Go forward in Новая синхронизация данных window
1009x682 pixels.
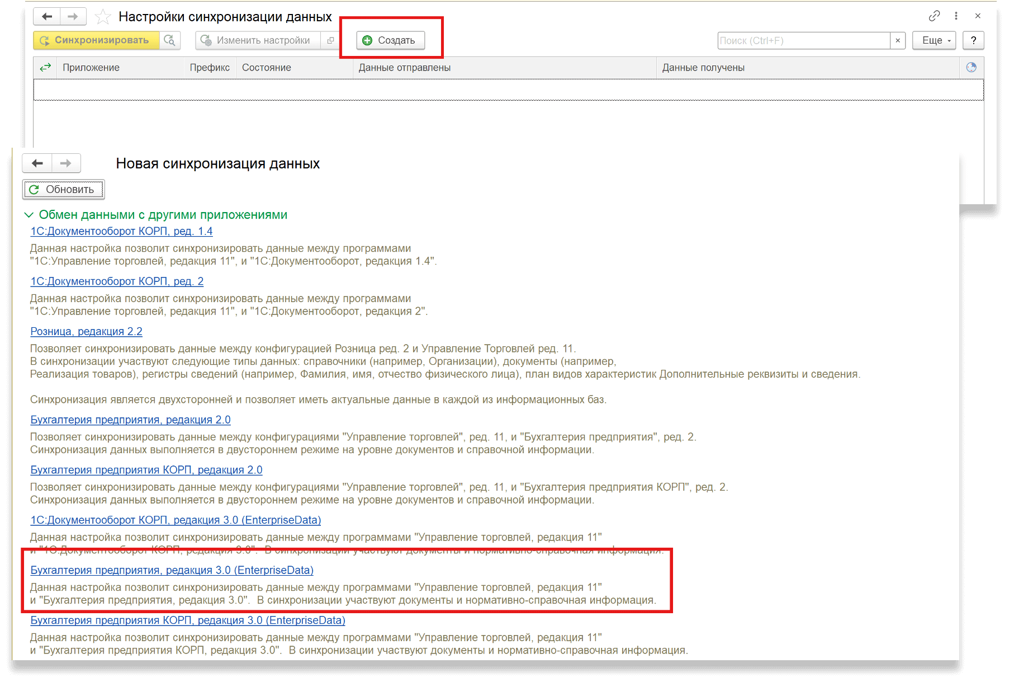tap(66, 163)
